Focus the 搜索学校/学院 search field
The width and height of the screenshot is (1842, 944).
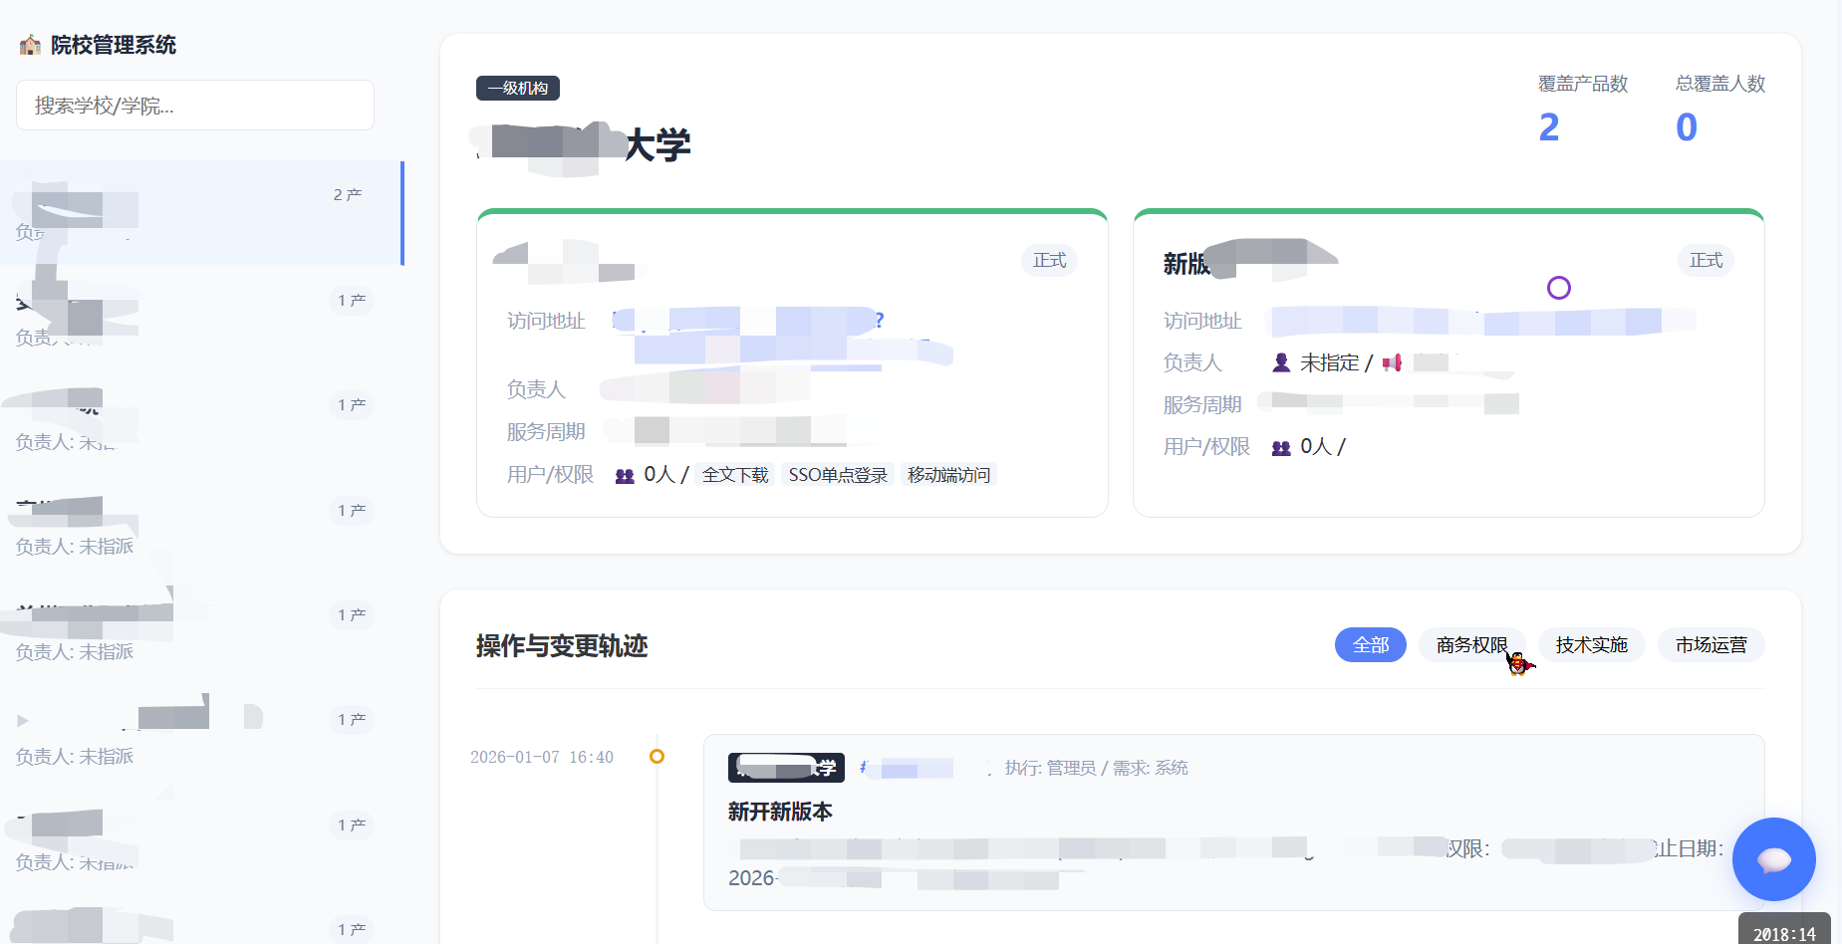pyautogui.click(x=195, y=106)
